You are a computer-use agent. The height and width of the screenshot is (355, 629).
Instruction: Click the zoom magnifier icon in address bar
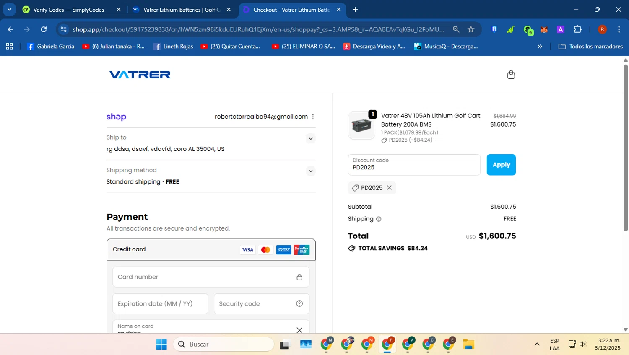coord(456,29)
